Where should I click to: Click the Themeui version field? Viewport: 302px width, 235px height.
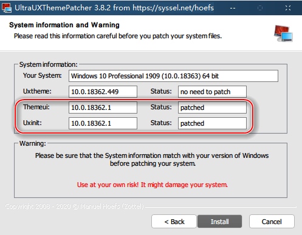click(x=103, y=107)
